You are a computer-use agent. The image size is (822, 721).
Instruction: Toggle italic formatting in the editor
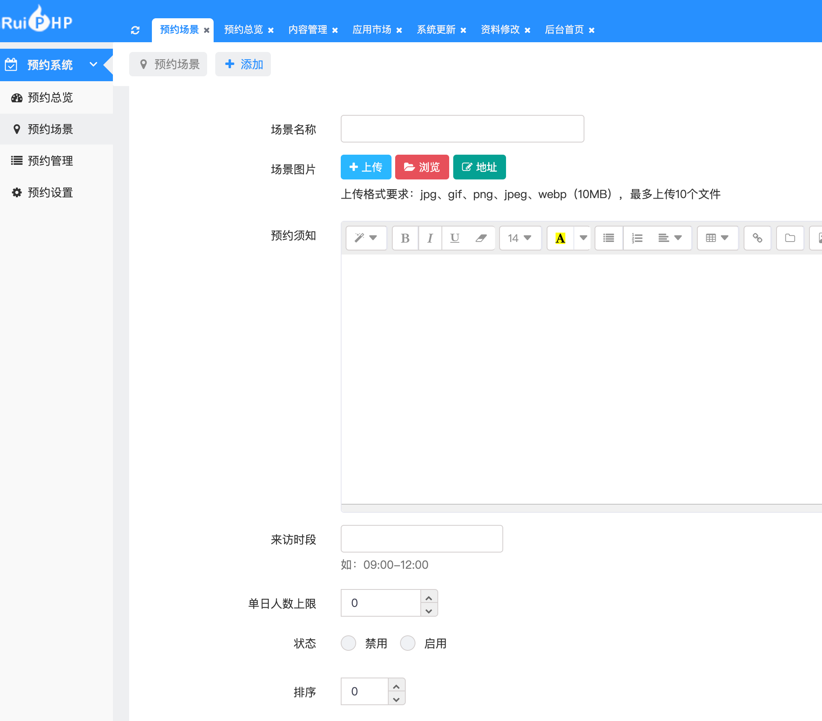coord(430,238)
